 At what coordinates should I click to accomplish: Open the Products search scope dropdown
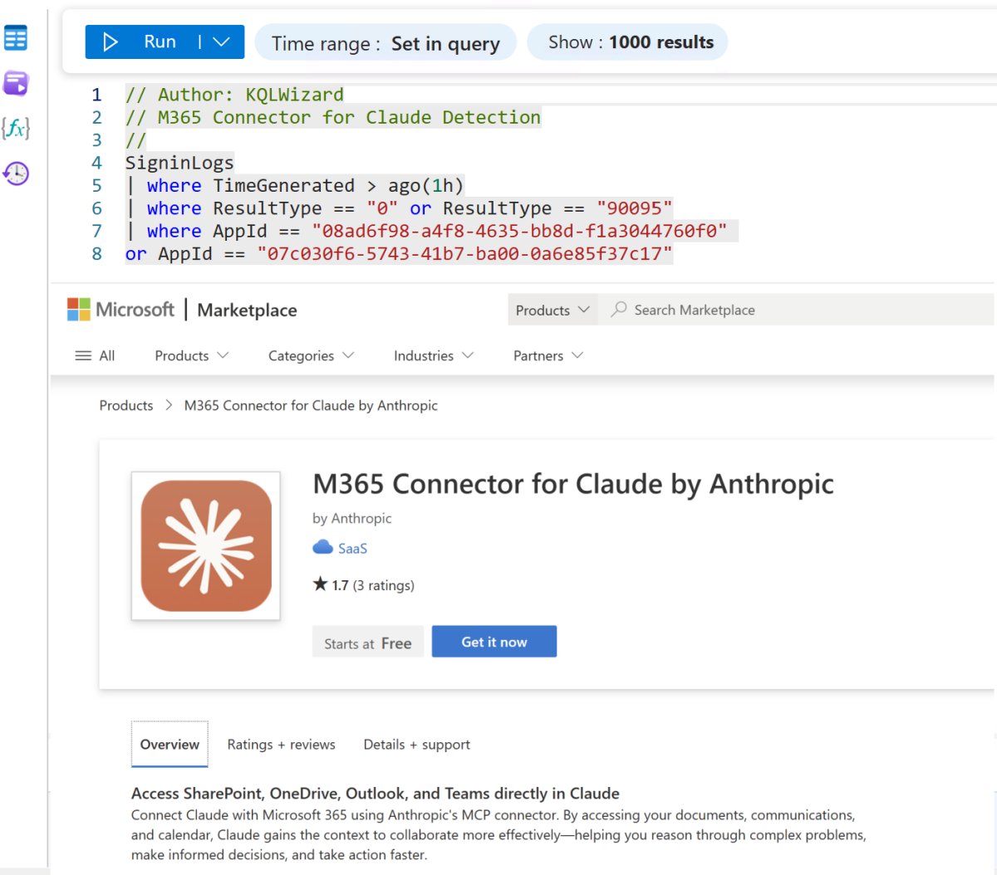(553, 310)
